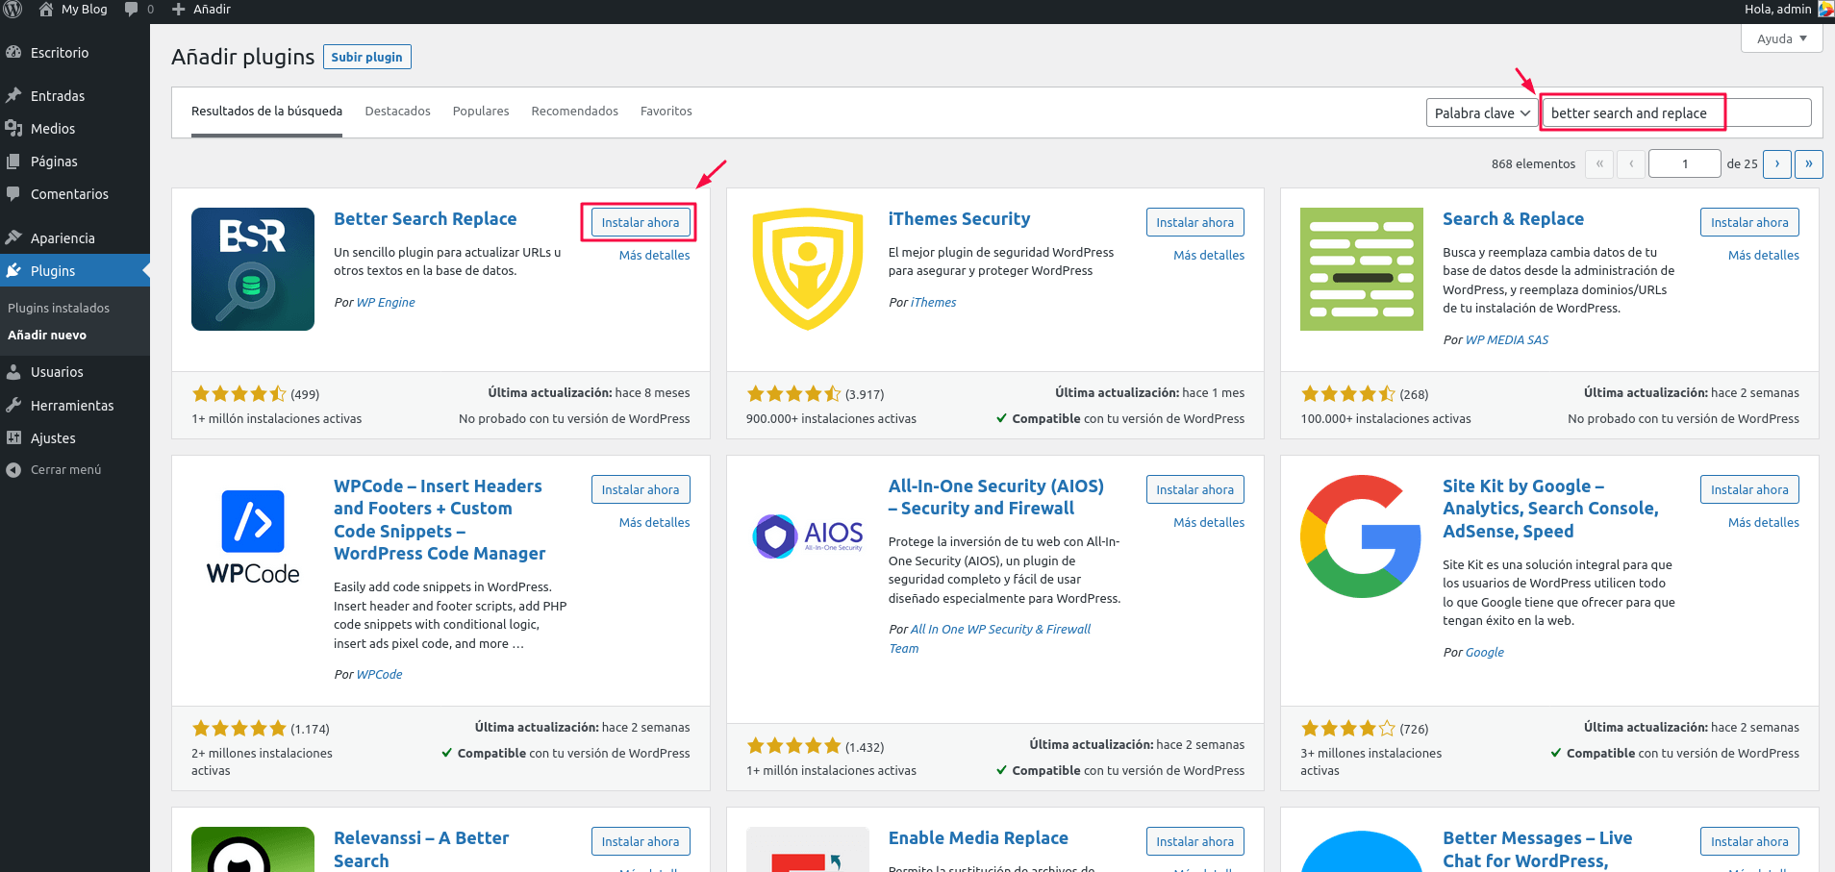Image resolution: width=1835 pixels, height=872 pixels.
Task: Open admin avatar in top right
Action: click(1825, 9)
